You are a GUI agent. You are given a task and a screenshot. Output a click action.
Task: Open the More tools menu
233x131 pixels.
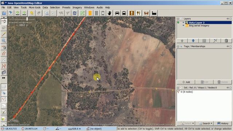(x=35, y=7)
